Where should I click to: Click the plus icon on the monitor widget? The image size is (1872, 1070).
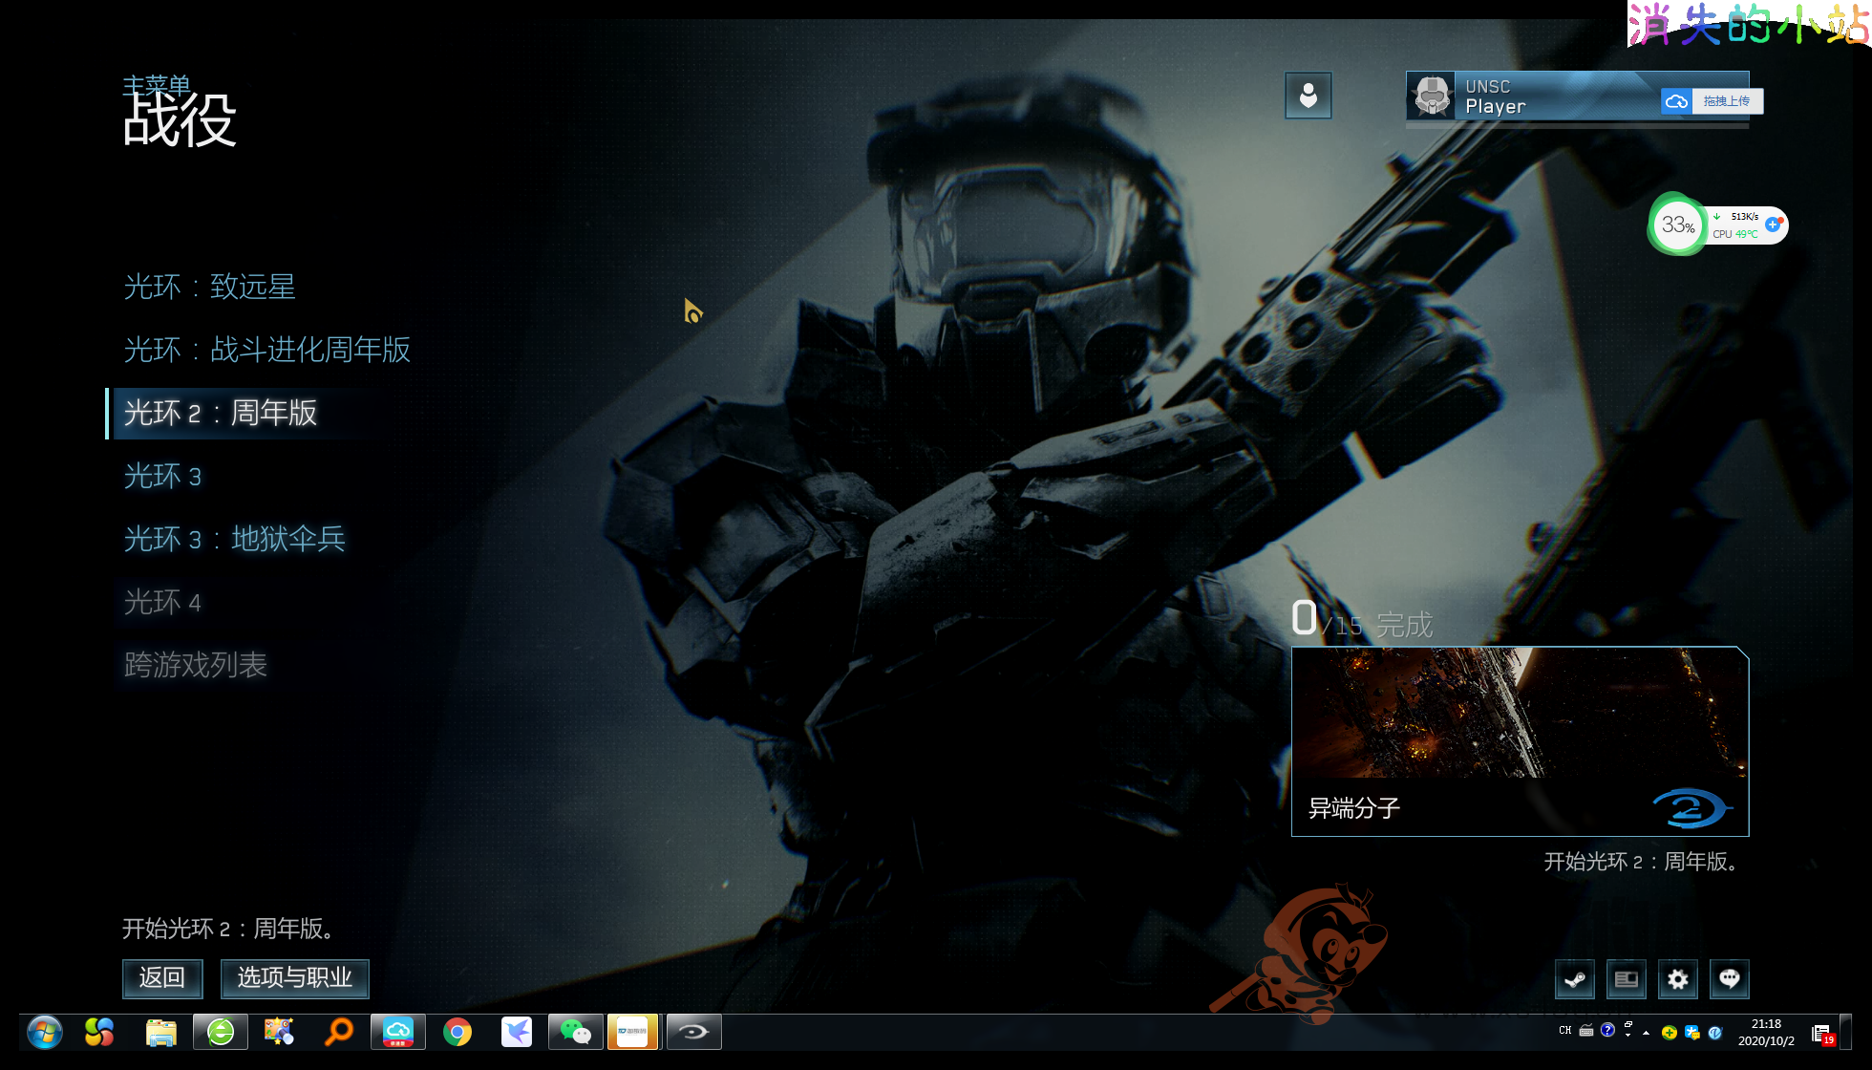coord(1774,225)
